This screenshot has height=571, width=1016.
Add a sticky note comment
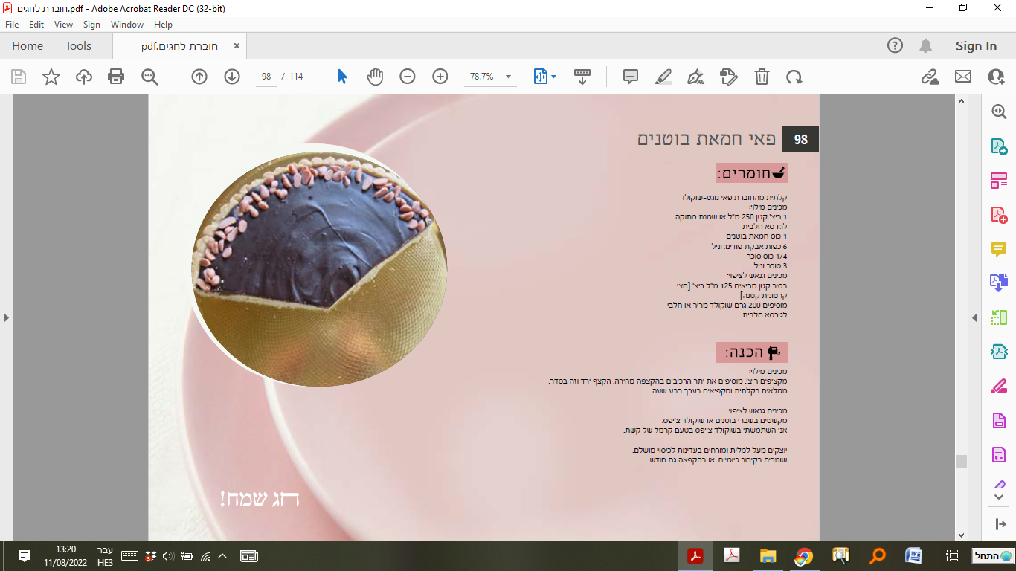(631, 77)
